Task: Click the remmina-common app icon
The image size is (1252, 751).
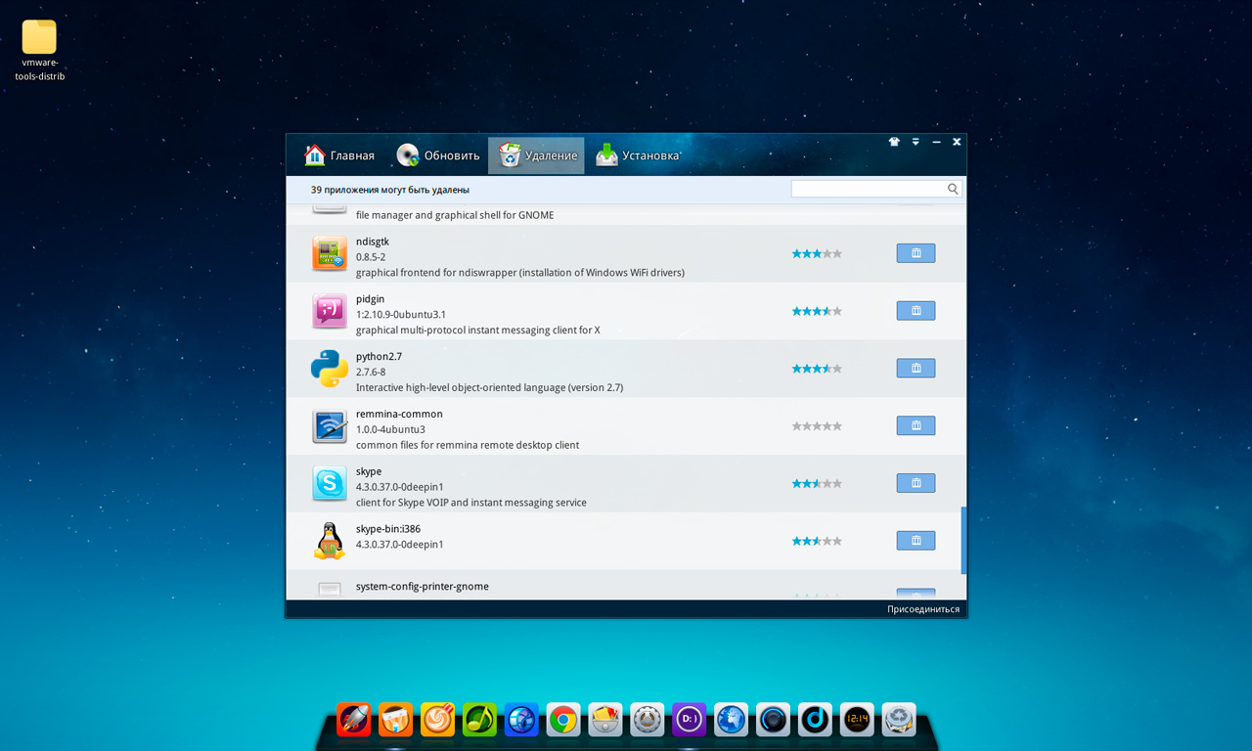Action: [x=330, y=426]
